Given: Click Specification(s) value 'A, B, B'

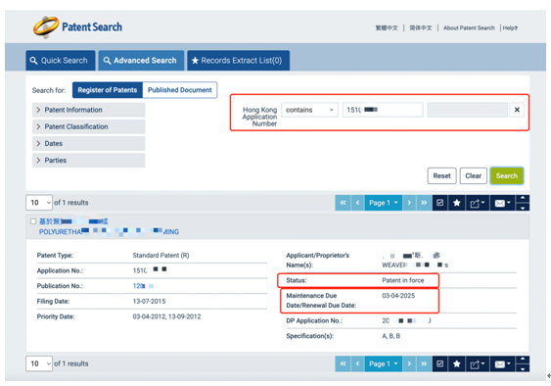Looking at the screenshot, I should (390, 336).
